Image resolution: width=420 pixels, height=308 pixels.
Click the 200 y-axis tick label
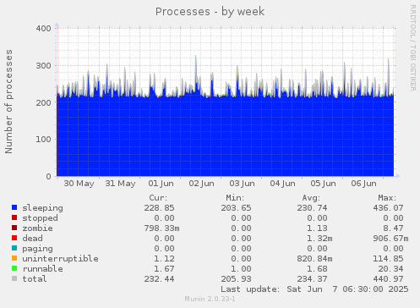pos(43,102)
